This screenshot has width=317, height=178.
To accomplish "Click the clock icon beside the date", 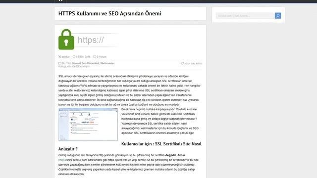I will pyautogui.click(x=74, y=57).
